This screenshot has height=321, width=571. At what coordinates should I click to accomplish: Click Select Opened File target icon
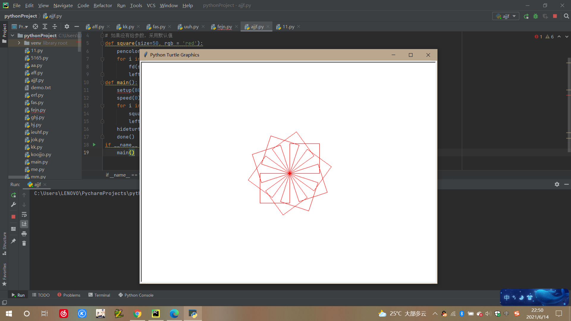pyautogui.click(x=35, y=26)
